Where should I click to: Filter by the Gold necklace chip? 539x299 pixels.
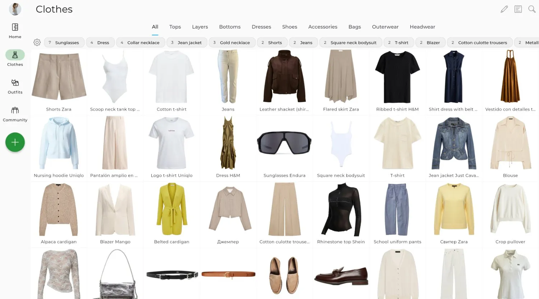pyautogui.click(x=232, y=42)
